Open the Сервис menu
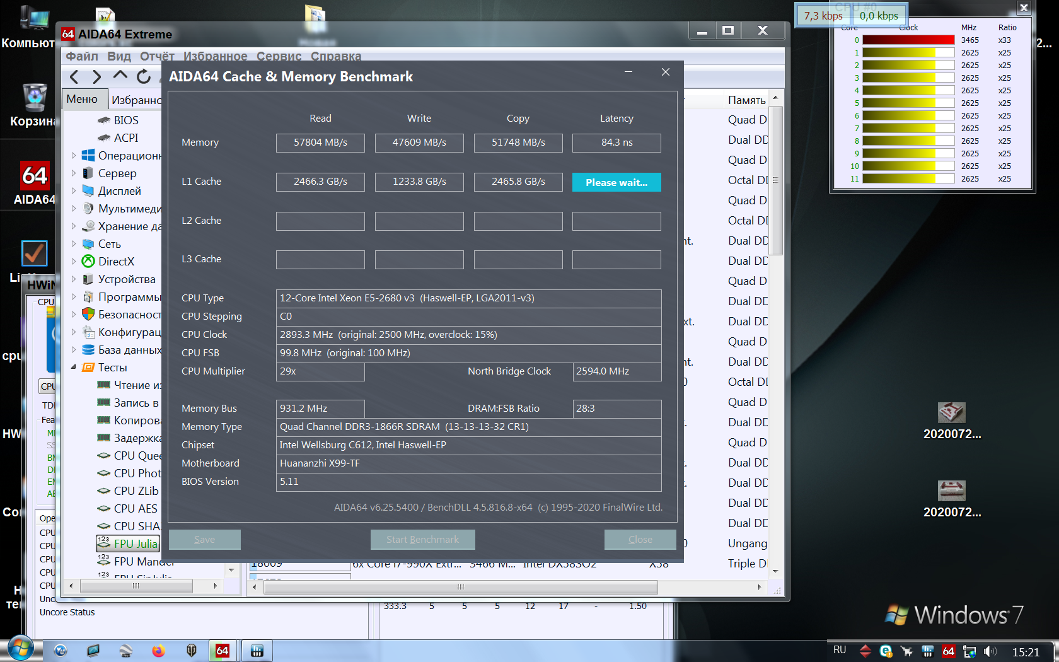 click(279, 56)
